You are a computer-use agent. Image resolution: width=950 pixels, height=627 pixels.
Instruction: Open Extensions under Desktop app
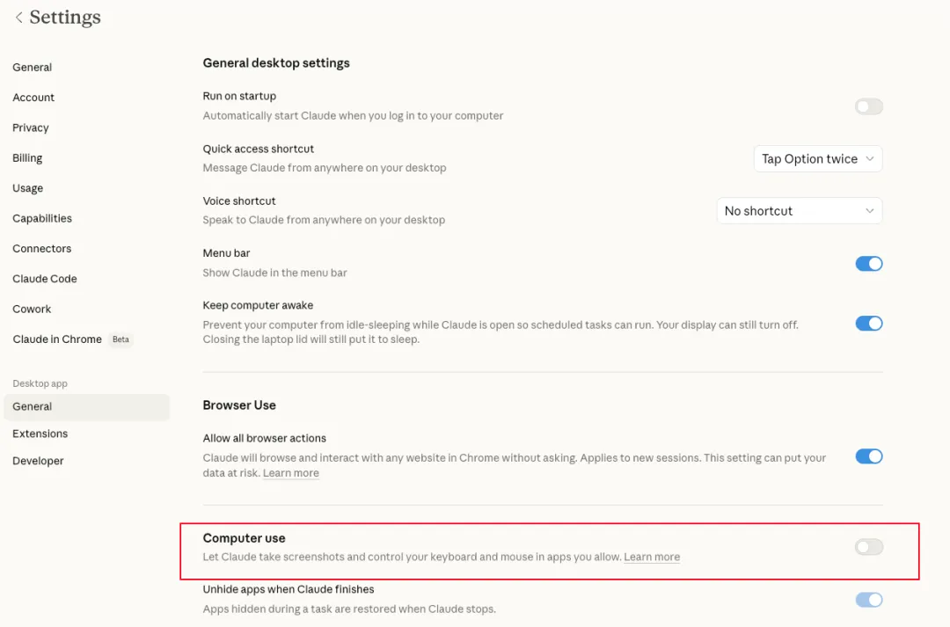40,434
